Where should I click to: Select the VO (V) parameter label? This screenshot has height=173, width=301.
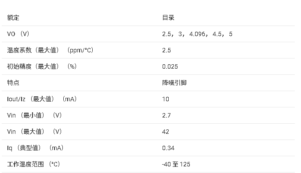click(x=18, y=34)
